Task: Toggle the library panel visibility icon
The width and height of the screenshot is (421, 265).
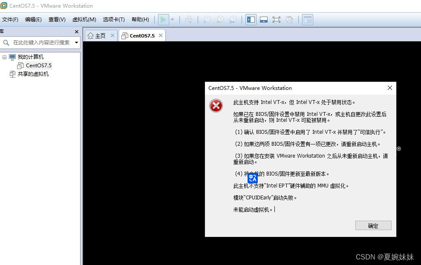Action: tap(251, 19)
